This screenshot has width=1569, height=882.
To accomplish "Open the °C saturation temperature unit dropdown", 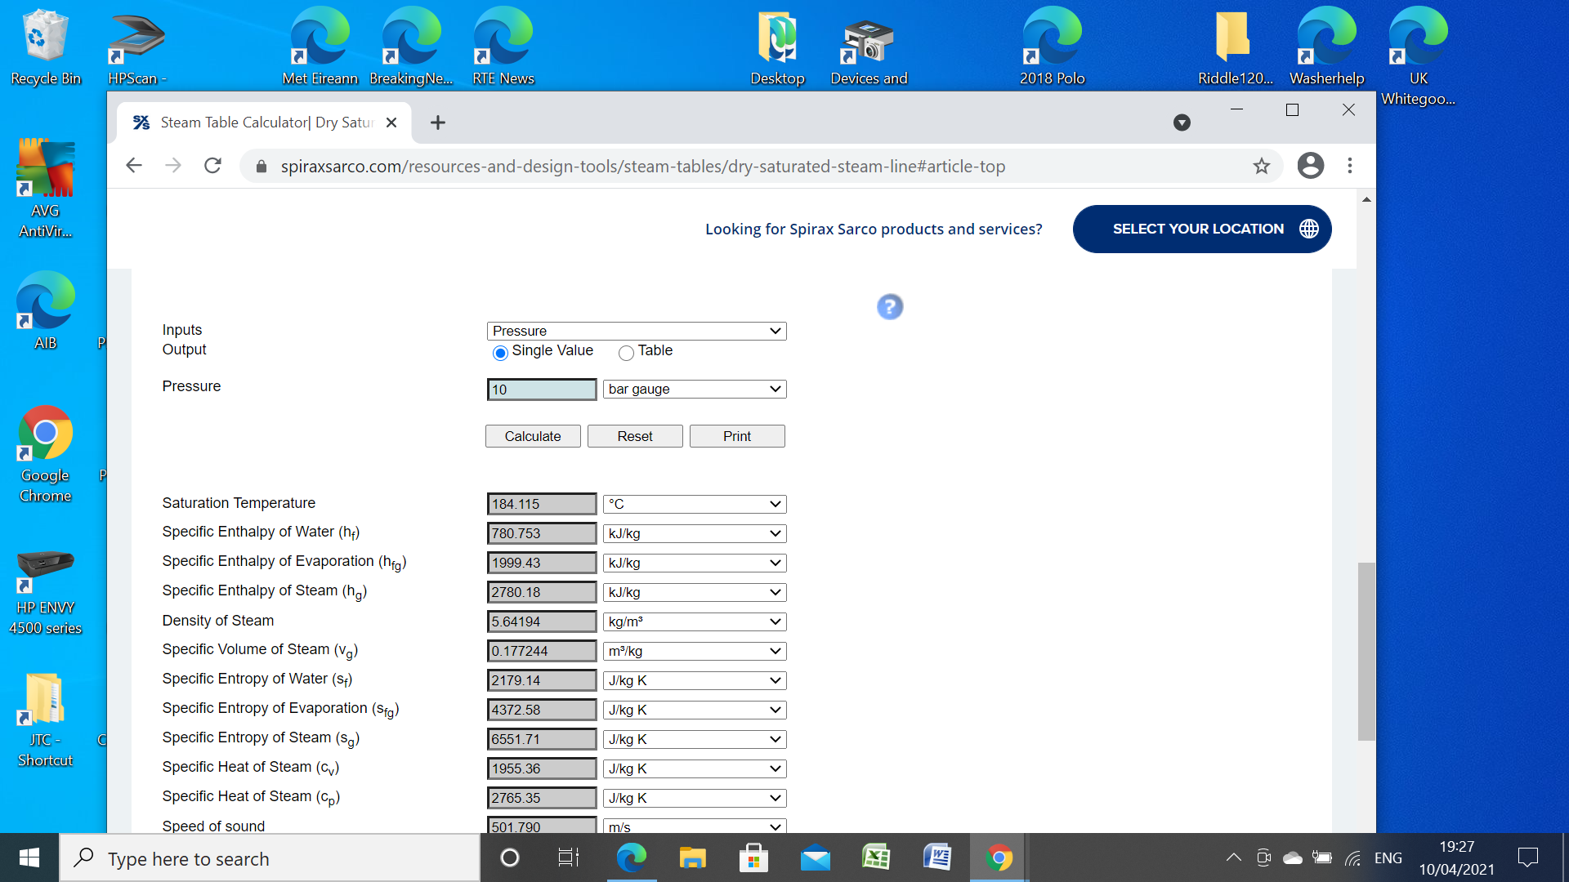I will 695,504.
